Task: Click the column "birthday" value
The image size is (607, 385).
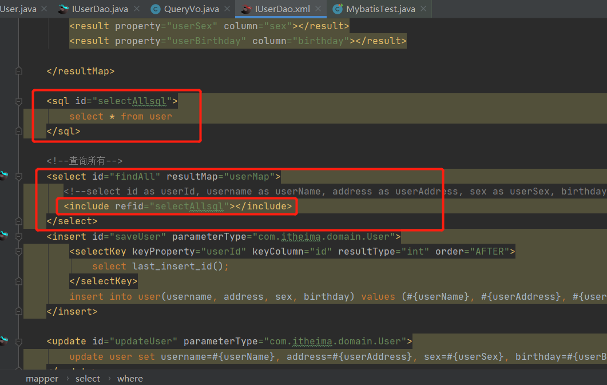Action: pyautogui.click(x=321, y=41)
